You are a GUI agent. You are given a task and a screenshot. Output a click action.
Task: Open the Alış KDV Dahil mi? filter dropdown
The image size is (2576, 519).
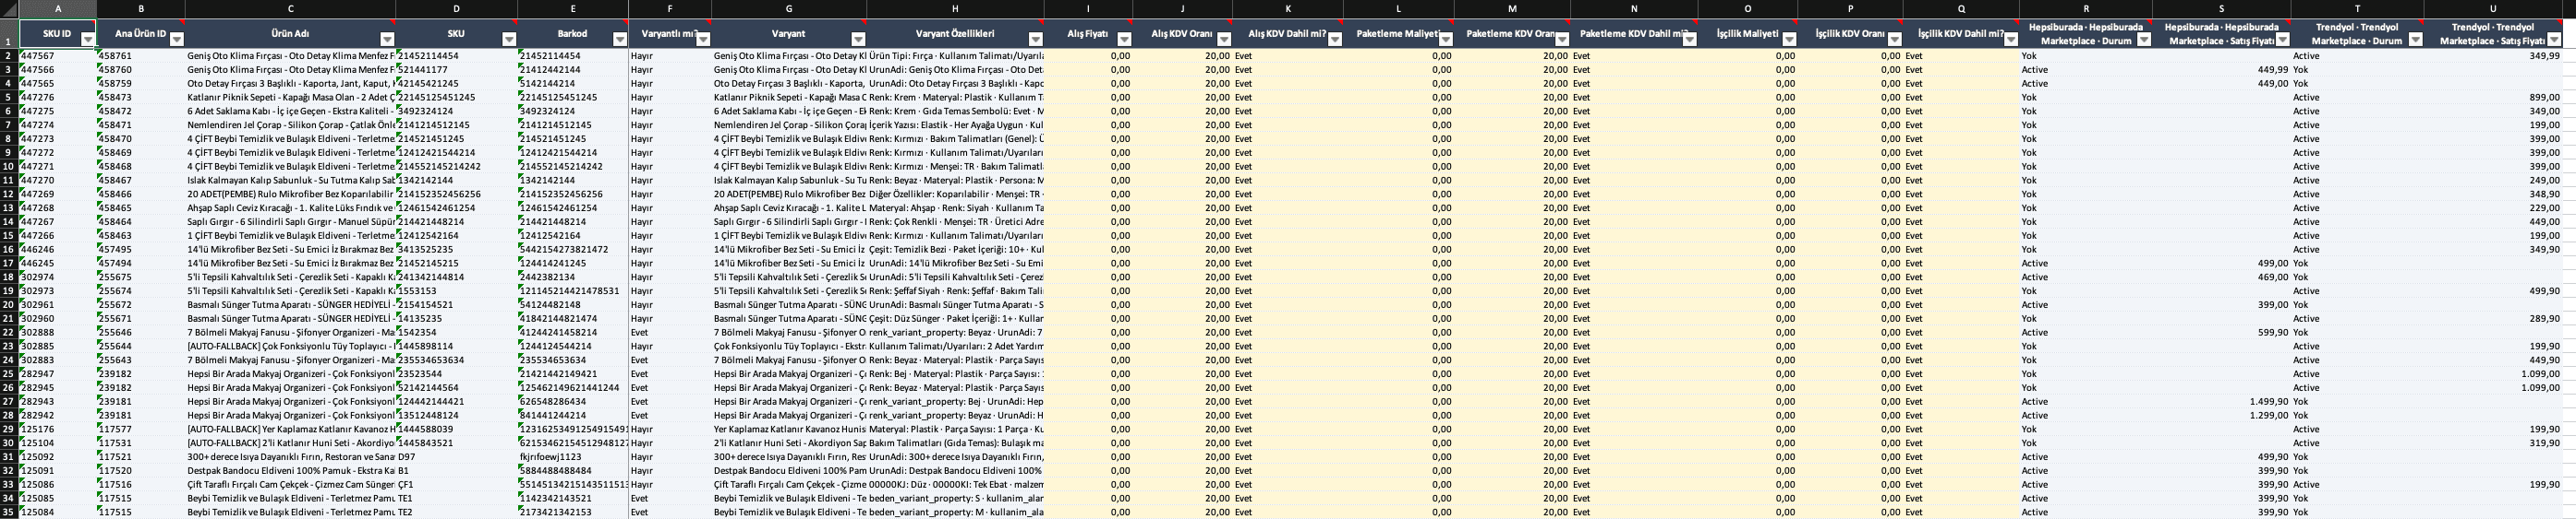pos(1334,40)
